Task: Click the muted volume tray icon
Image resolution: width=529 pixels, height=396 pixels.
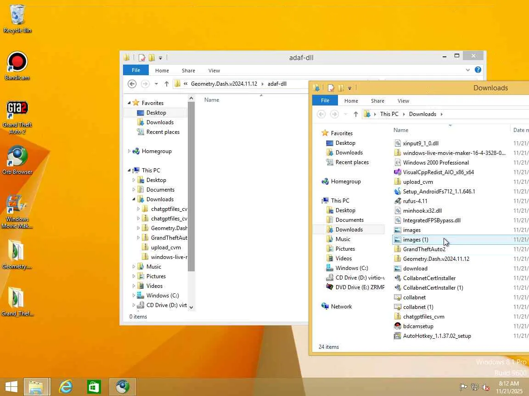Action: click(x=485, y=387)
